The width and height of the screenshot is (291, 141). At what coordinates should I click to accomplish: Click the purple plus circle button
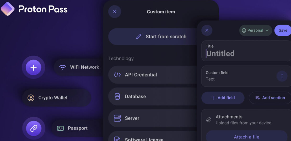[x=33, y=68]
